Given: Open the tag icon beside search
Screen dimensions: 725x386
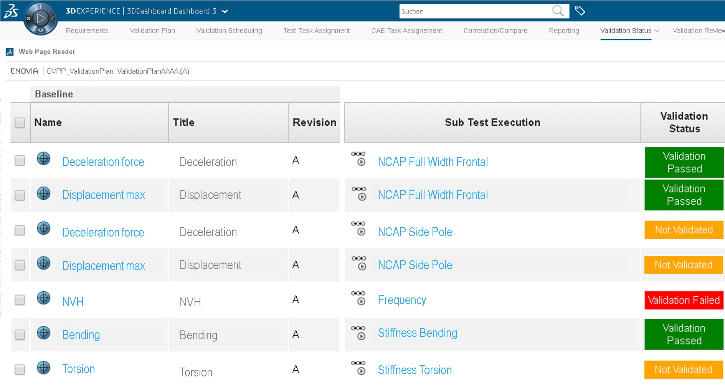Looking at the screenshot, I should click(x=580, y=11).
